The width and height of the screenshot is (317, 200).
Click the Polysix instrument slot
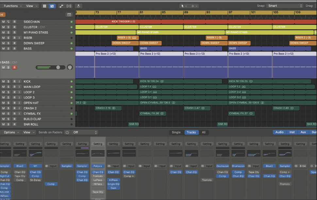(x=98, y=166)
